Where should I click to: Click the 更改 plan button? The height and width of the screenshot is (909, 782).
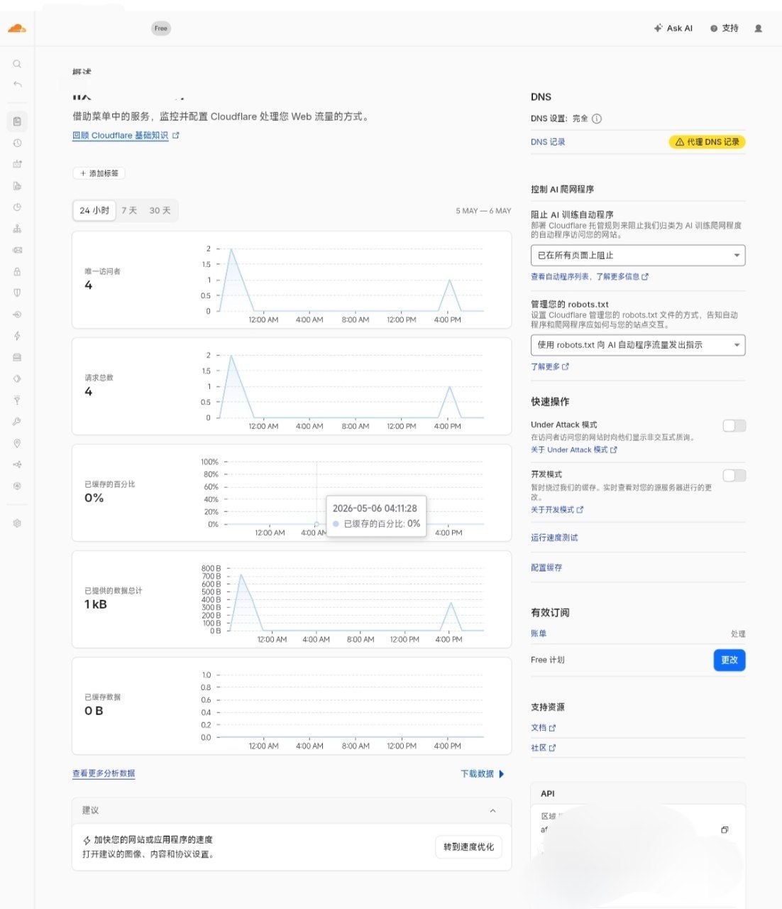(729, 660)
